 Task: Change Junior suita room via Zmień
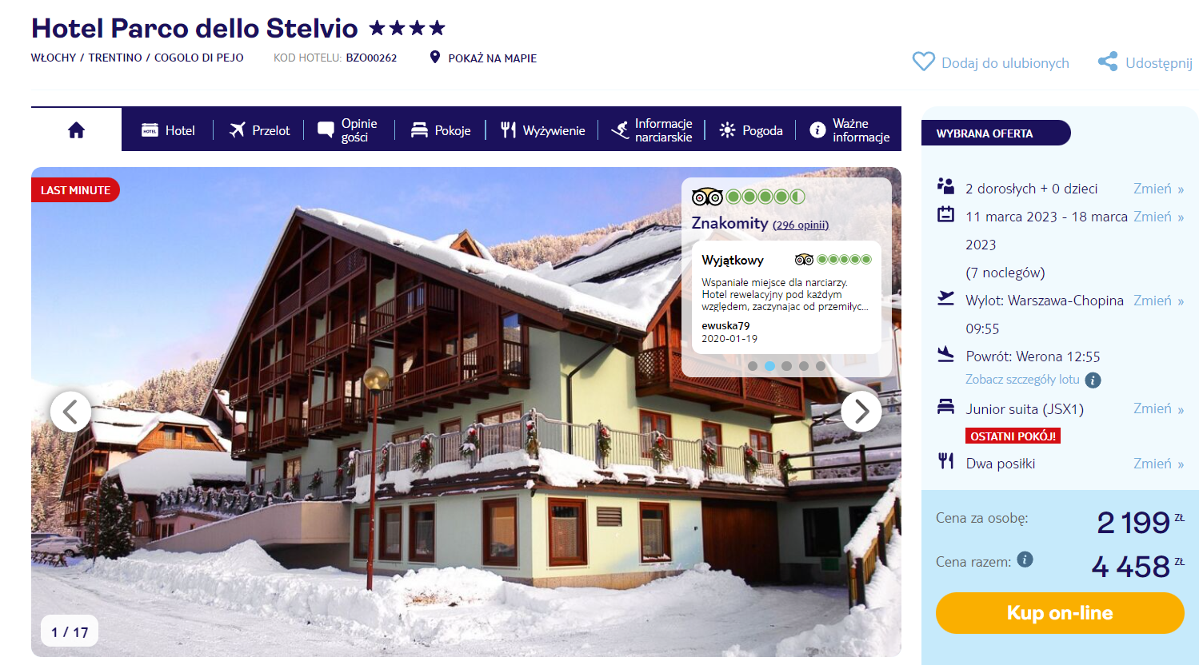tap(1158, 408)
